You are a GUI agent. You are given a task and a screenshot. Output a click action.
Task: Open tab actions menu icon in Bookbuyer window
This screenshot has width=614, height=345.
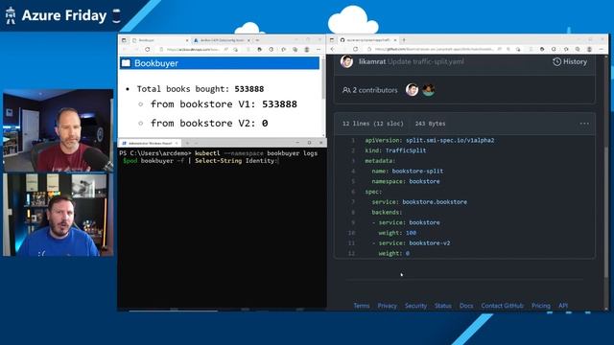pyautogui.click(x=124, y=40)
